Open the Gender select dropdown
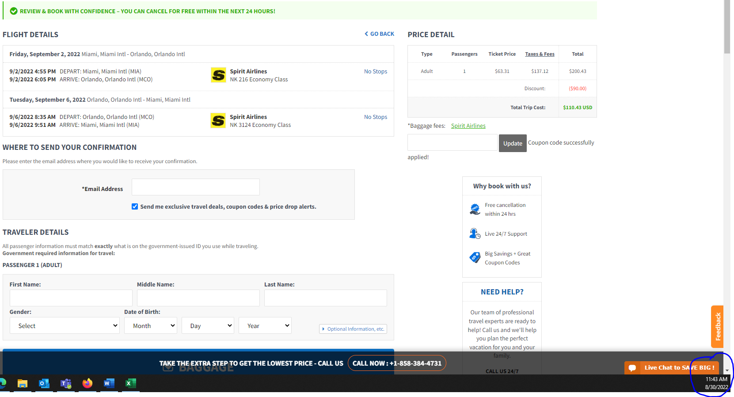Viewport: 734px width, 397px height. 65,325
